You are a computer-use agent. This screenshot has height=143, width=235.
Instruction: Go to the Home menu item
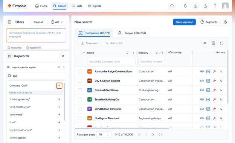pos(41,6)
